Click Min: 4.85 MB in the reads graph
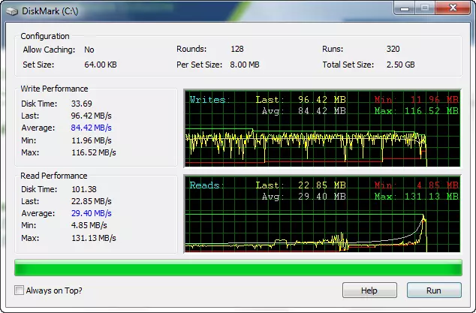 pos(416,185)
